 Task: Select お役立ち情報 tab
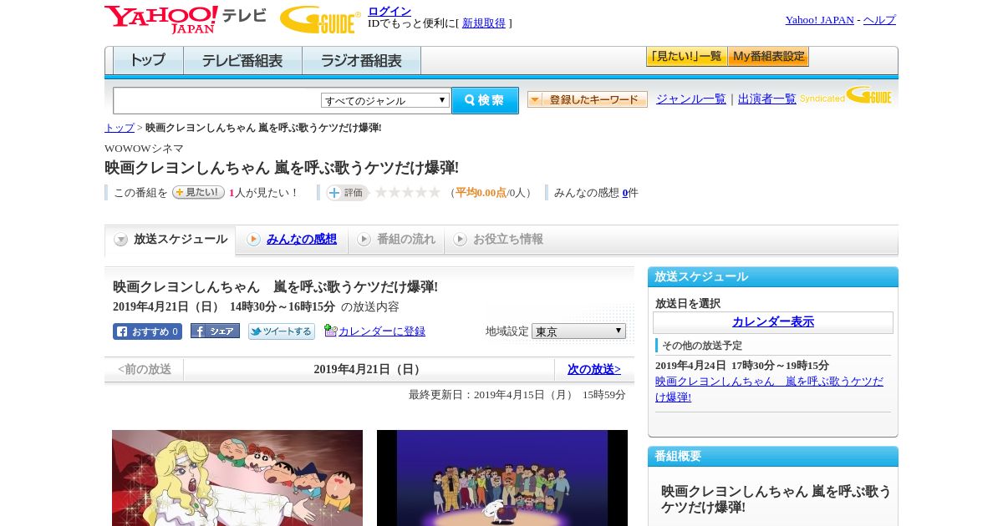click(498, 240)
